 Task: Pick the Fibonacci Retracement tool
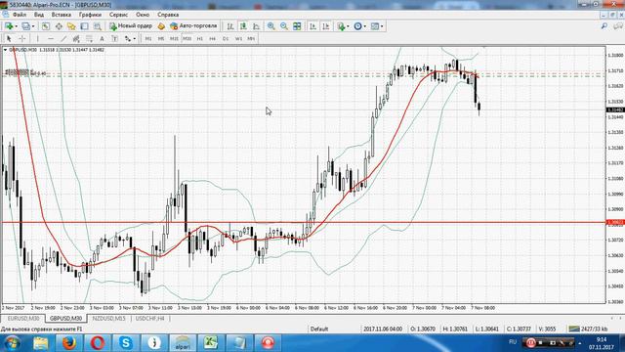tap(89, 39)
